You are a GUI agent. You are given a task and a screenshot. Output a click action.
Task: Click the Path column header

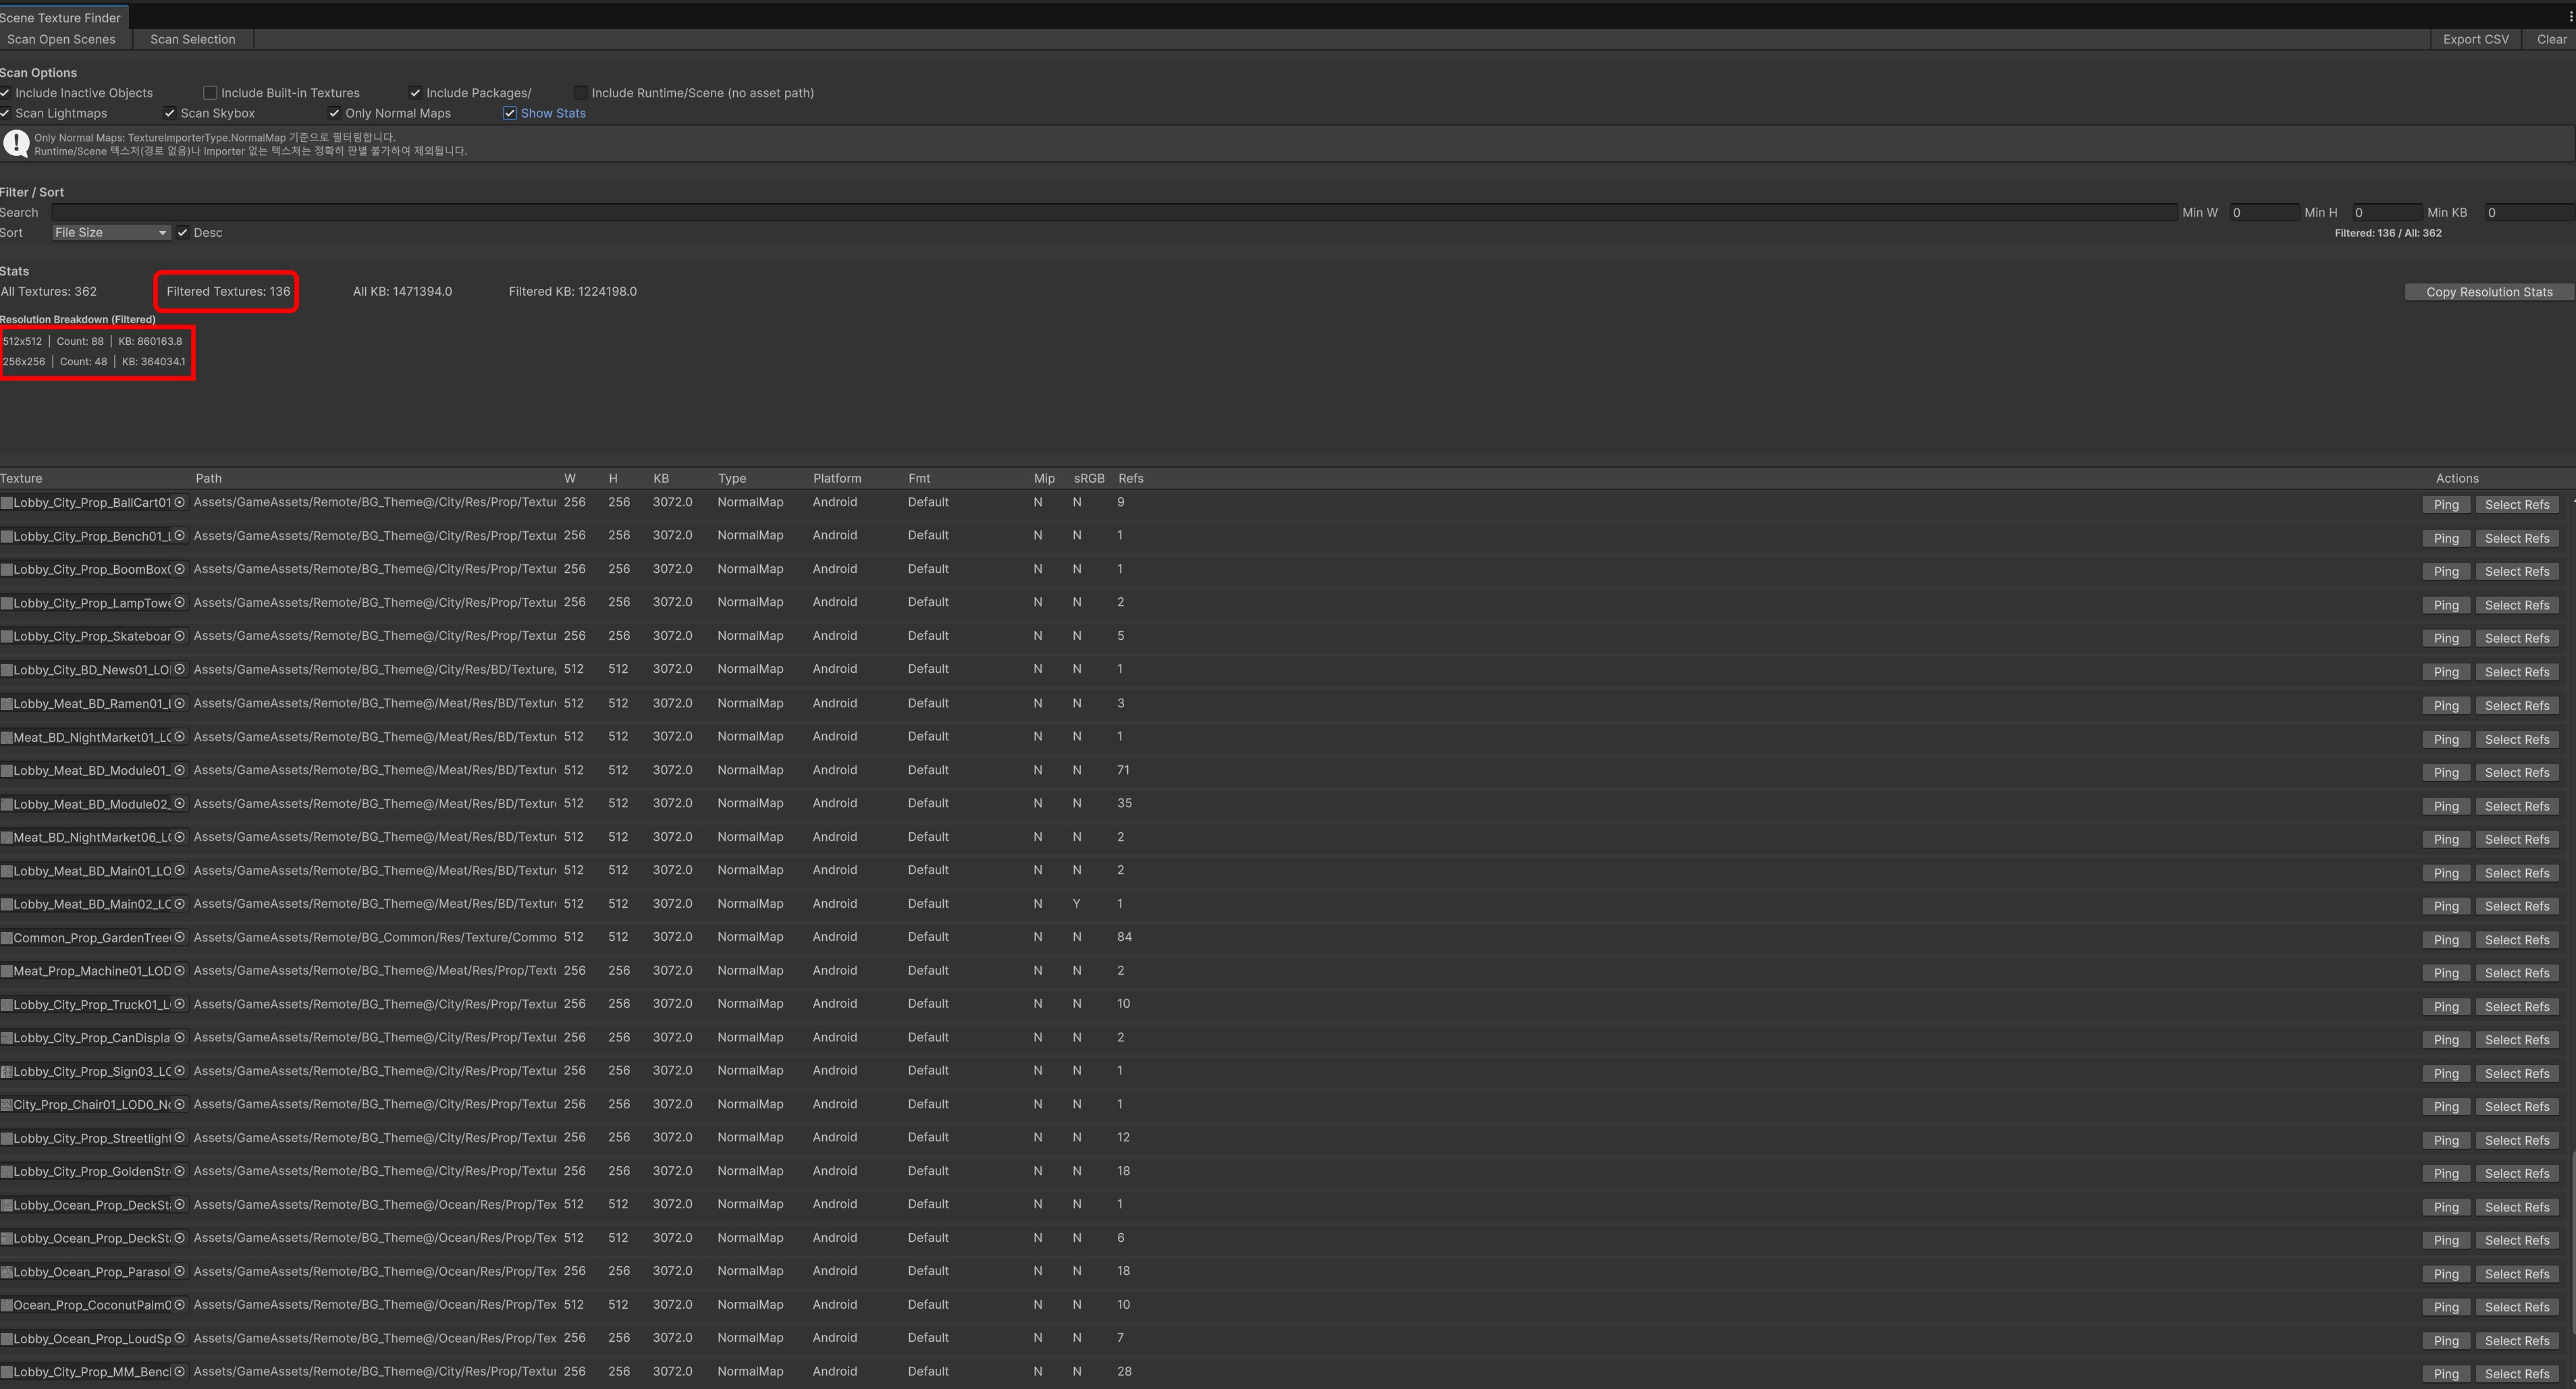pos(208,478)
